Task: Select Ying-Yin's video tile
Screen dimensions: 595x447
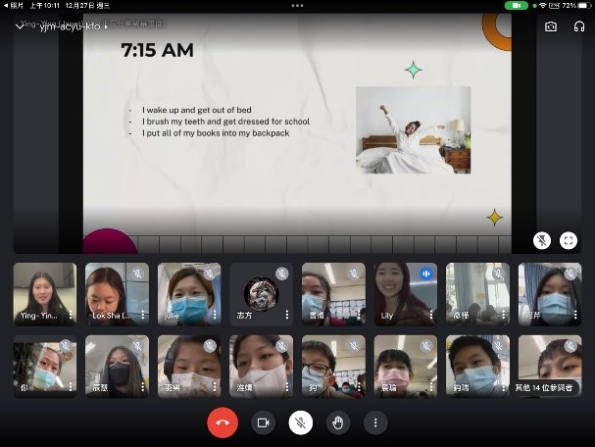Action: pyautogui.click(x=45, y=294)
